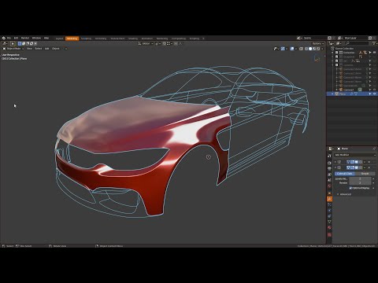Hide the Plane object with its eye icon

[375, 94]
